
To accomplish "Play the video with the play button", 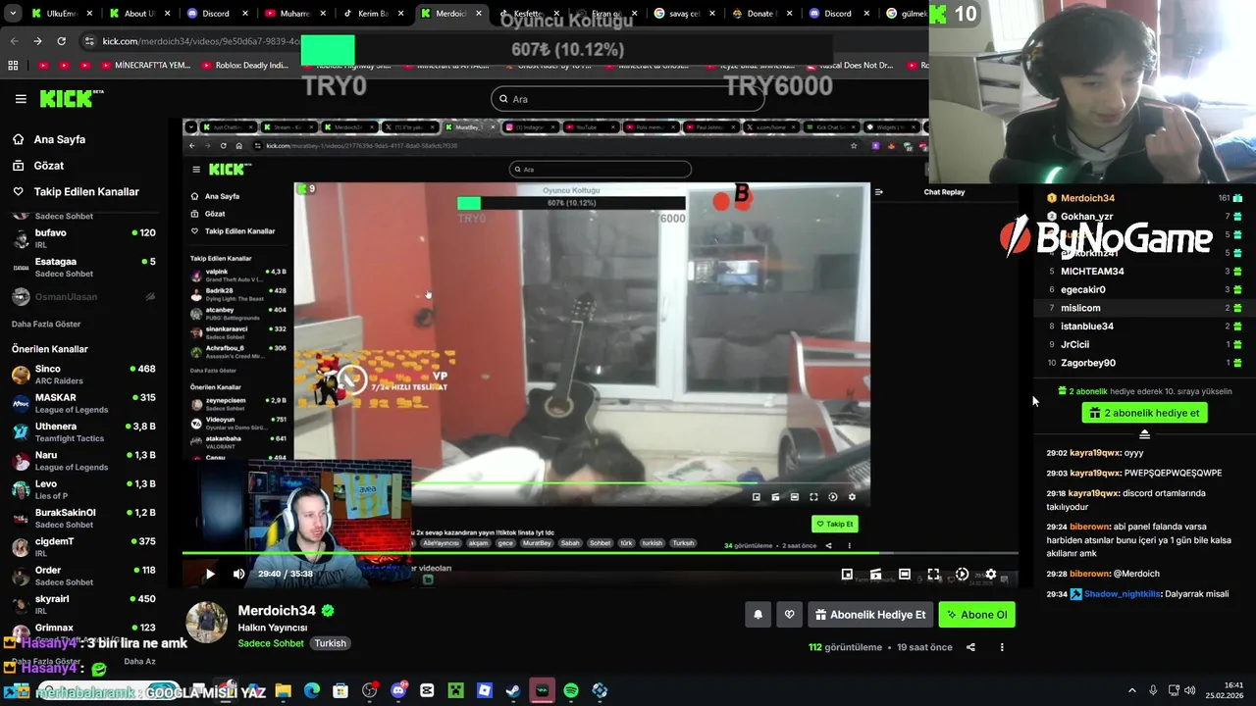I will (209, 574).
